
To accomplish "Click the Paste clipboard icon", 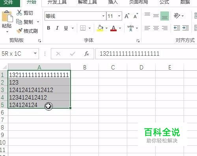I will [7, 16].
